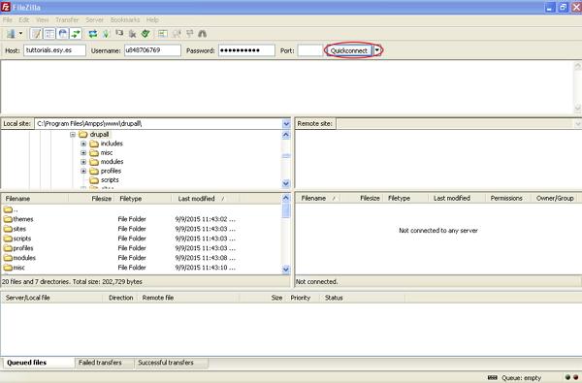Expand the includes folder node
The width and height of the screenshot is (582, 383).
point(83,144)
